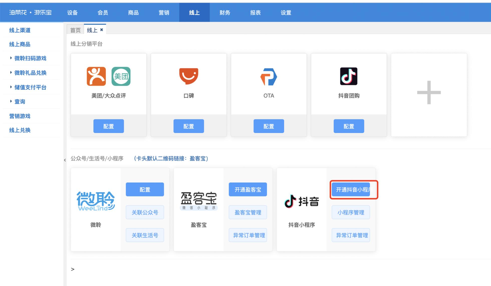Click the 油菜花·游乐宝 brand title
The width and height of the screenshot is (491, 286).
pyautogui.click(x=30, y=12)
